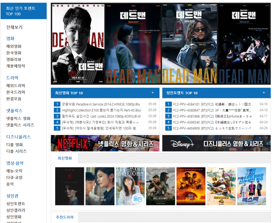Switch to the 최신영화 tab

point(65,158)
